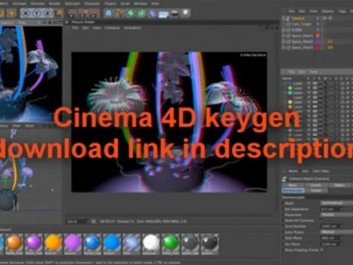The image size is (353, 265).
Task: Toggle visibility of the cyan Layer row
Action: [x=315, y=93]
